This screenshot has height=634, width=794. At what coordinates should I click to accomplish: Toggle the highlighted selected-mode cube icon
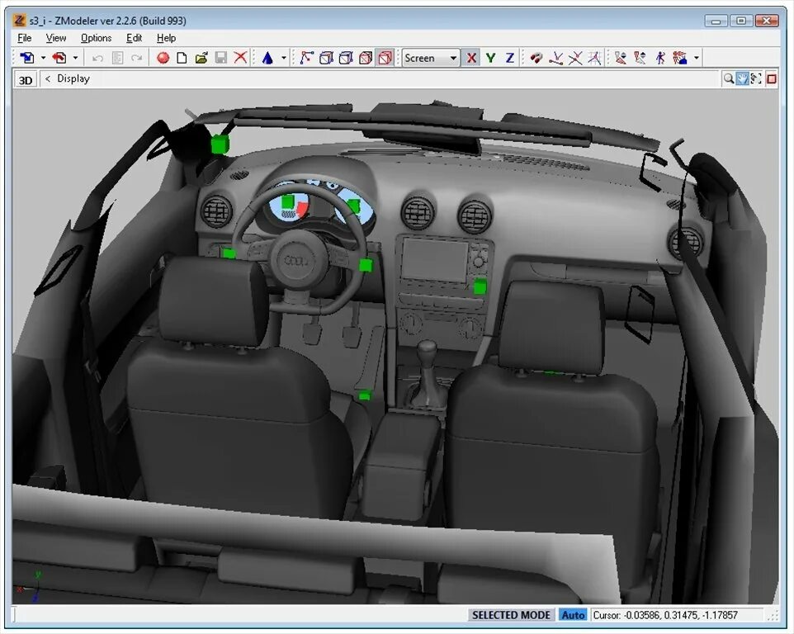[385, 58]
